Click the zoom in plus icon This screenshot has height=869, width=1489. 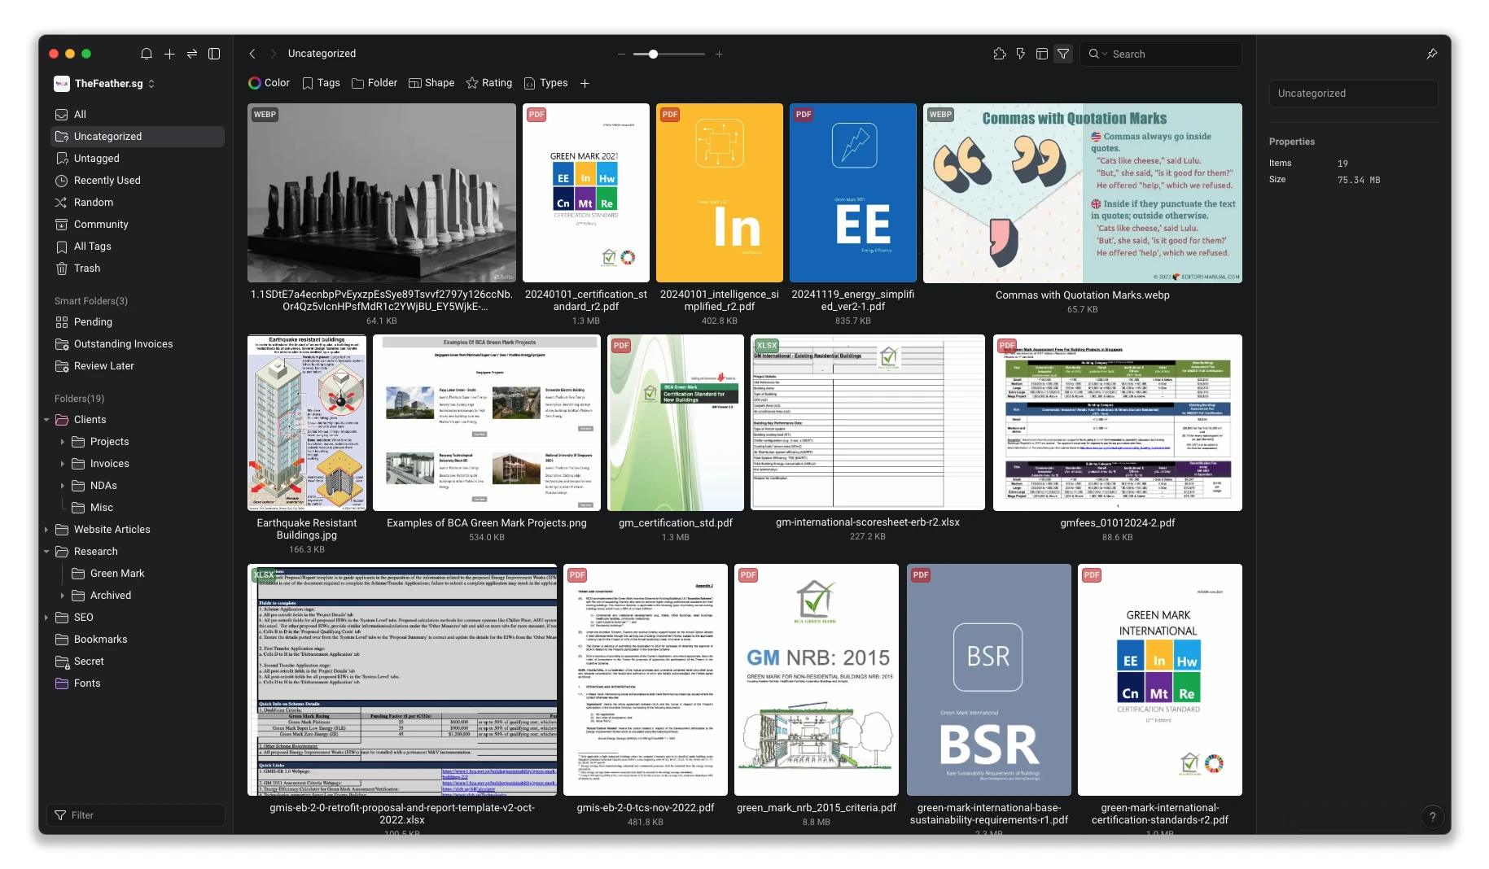click(719, 54)
